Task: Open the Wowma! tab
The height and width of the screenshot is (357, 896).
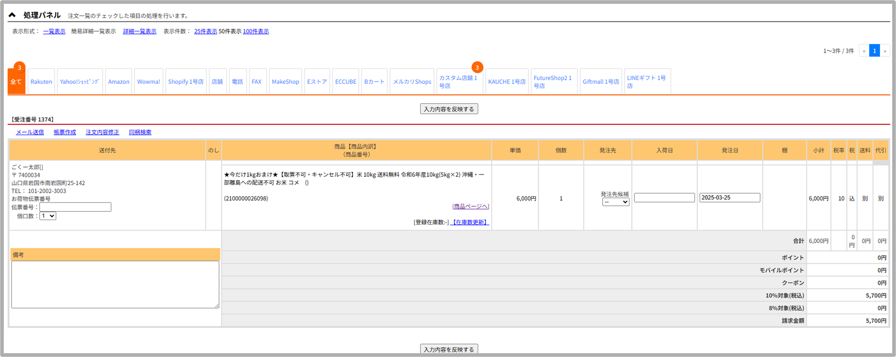Action: click(149, 81)
